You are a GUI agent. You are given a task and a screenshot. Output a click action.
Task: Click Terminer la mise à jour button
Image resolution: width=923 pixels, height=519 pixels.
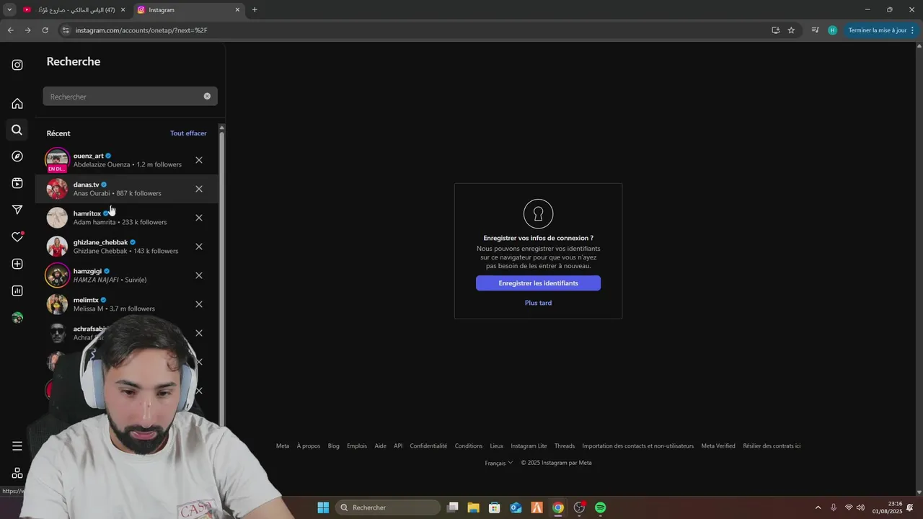tap(881, 30)
